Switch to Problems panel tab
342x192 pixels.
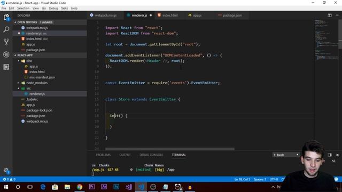(x=103, y=155)
